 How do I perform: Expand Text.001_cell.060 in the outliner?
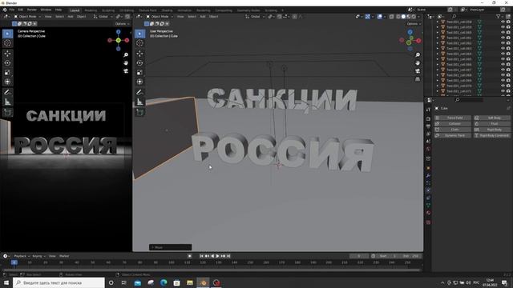(438, 33)
